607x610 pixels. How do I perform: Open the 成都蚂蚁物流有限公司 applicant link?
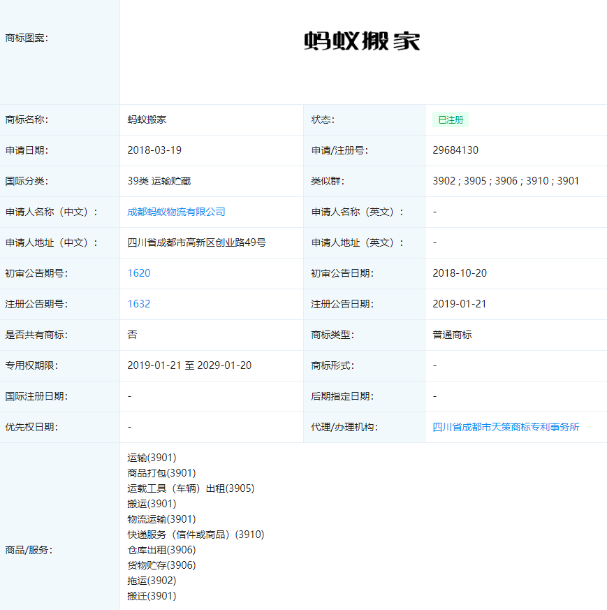176,212
